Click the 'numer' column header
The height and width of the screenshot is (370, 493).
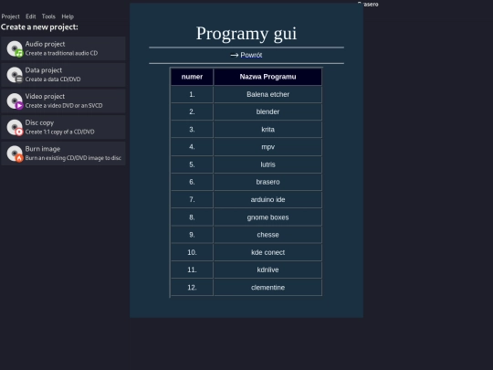coord(192,77)
